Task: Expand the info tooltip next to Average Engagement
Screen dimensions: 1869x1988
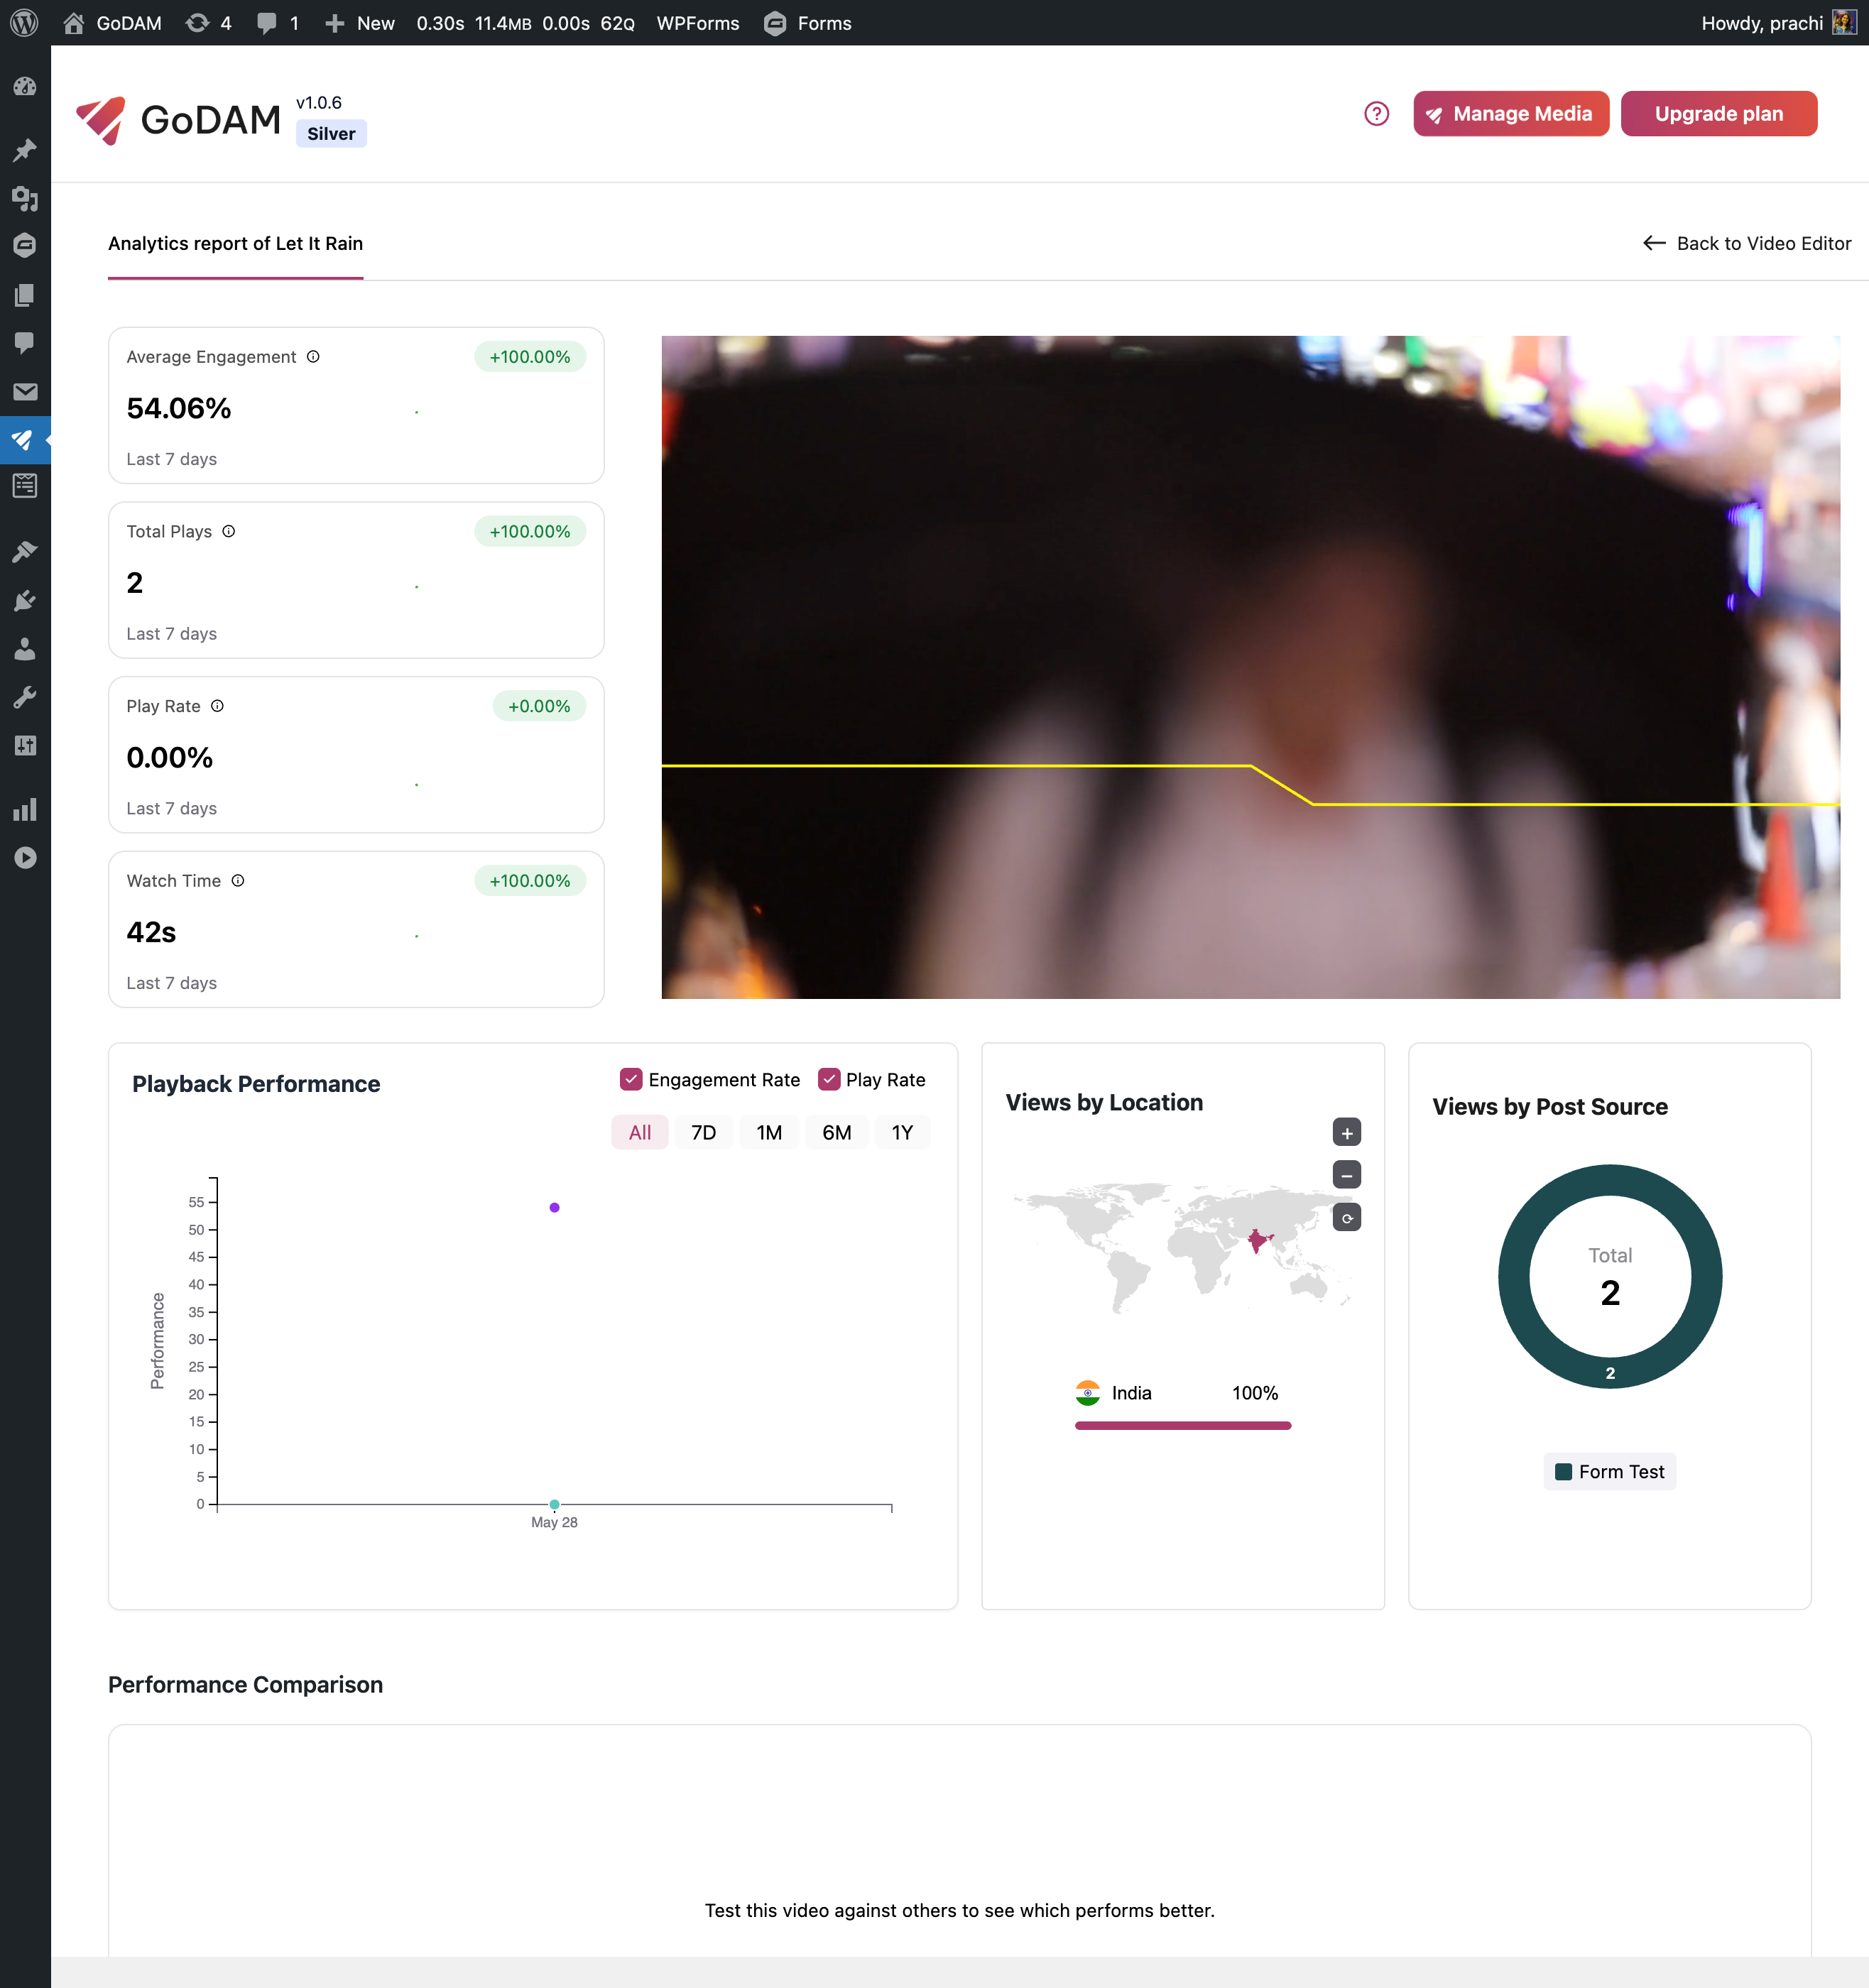Action: 313,356
